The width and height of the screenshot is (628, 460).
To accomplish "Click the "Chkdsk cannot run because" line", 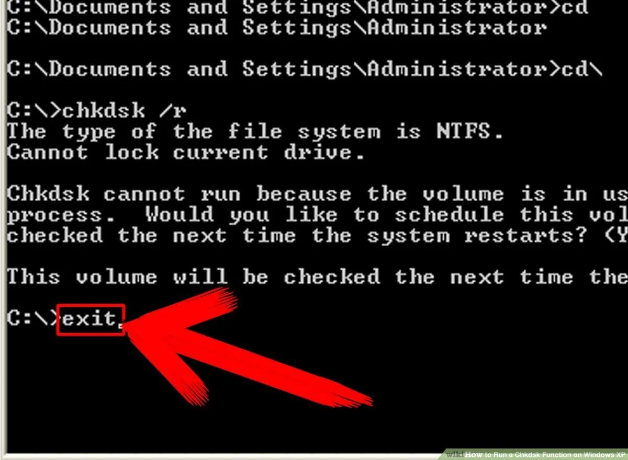I will pos(317,194).
